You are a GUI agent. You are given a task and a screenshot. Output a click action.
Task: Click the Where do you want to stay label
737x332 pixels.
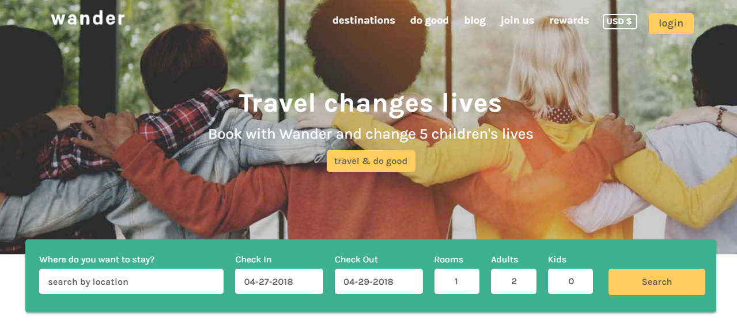[x=97, y=260]
